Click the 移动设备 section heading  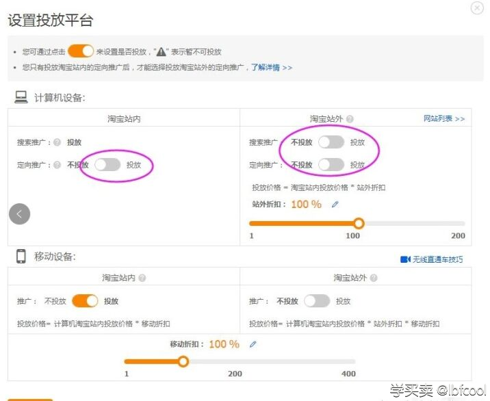click(x=55, y=257)
